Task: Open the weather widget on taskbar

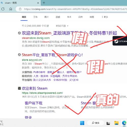Action: (2, 123)
